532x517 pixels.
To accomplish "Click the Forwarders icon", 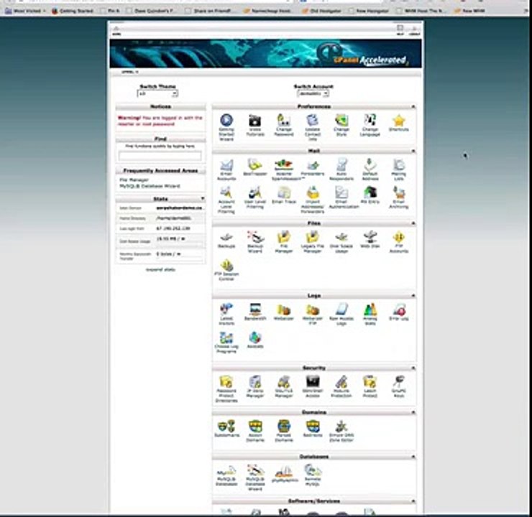I will (x=313, y=165).
